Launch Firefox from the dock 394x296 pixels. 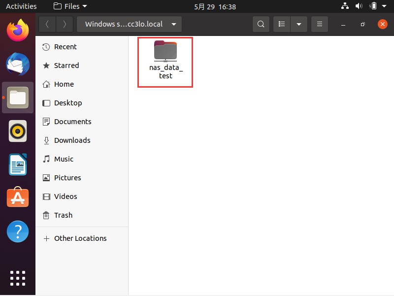point(18,31)
